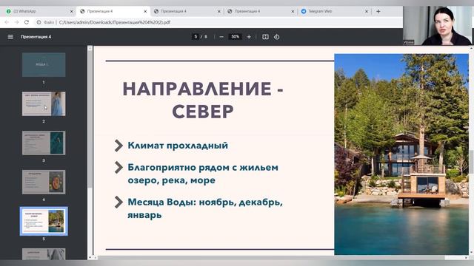The image size is (474, 266).
Task: Reload the page
Action: point(27,22)
